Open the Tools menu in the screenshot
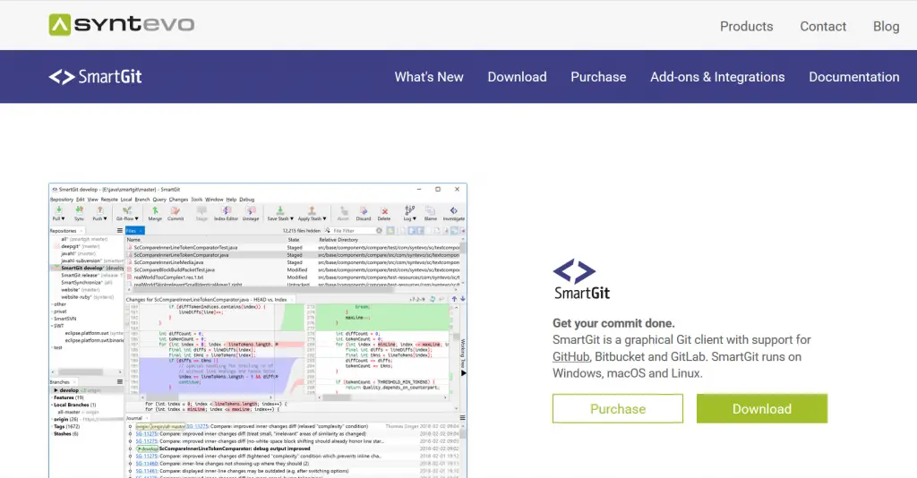Viewport: 917px width, 478px height. tap(196, 200)
